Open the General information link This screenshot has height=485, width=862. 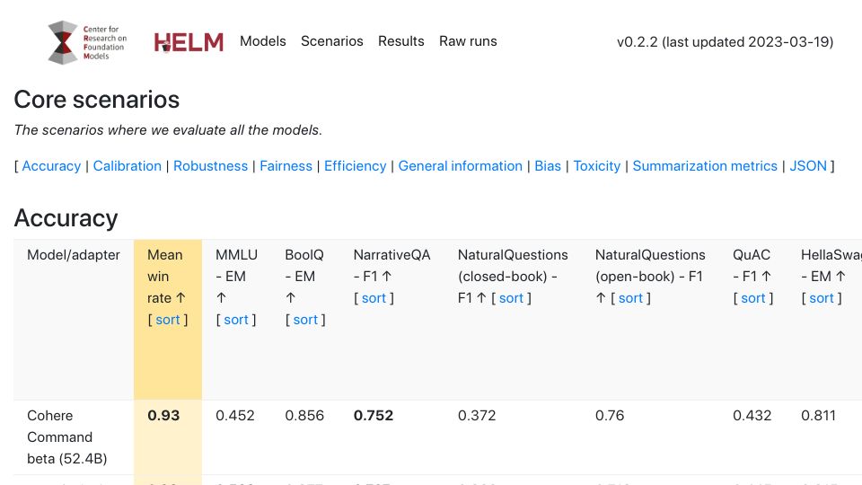[460, 166]
